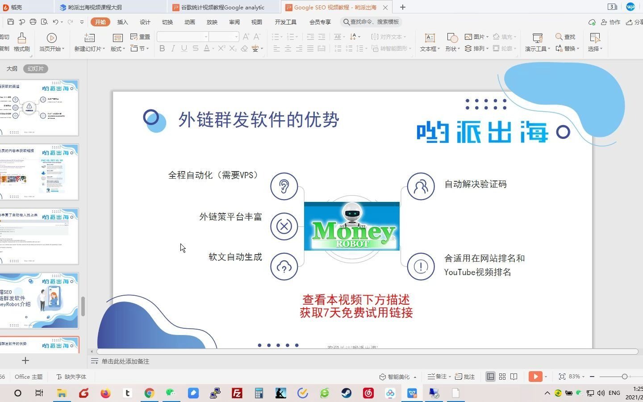Select the SEO外链群发软件介绍 slide thumbnail
Viewport: 643px width, 402px height.
tap(39, 301)
